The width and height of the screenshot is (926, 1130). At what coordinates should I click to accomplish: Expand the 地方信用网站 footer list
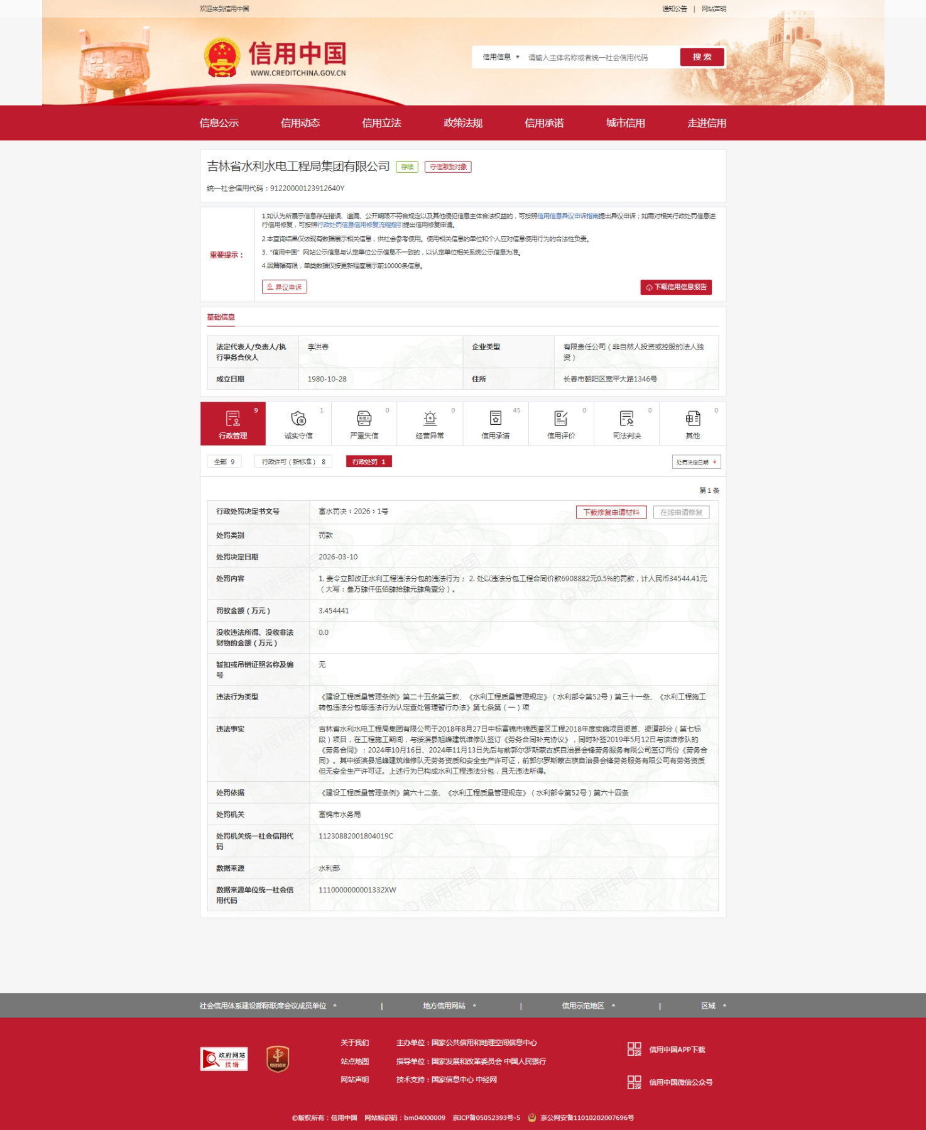click(449, 1006)
